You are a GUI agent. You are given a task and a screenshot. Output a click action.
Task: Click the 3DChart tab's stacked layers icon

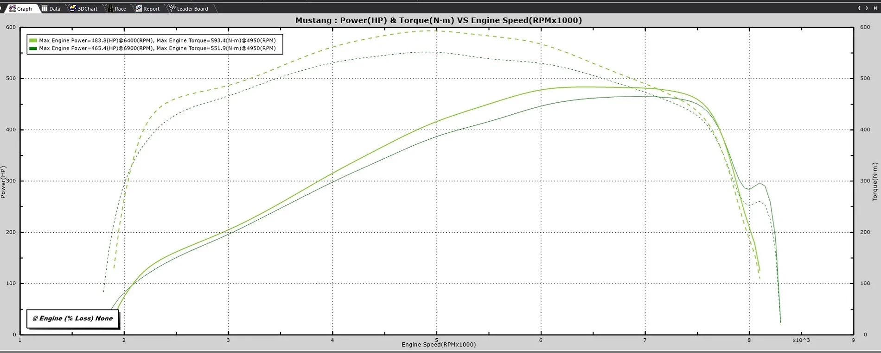(x=73, y=8)
